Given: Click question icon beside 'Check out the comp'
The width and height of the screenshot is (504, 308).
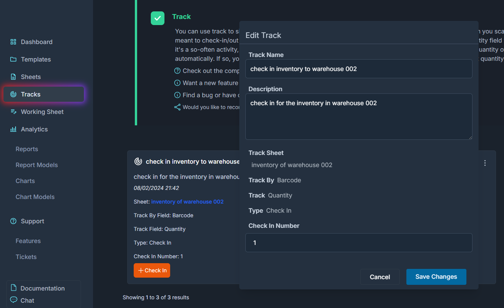Looking at the screenshot, I should click(x=177, y=71).
